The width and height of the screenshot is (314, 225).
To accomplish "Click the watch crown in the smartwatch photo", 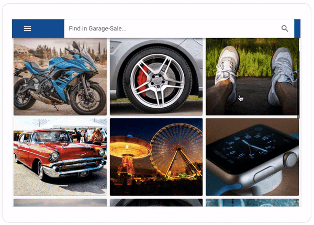I will 290,160.
